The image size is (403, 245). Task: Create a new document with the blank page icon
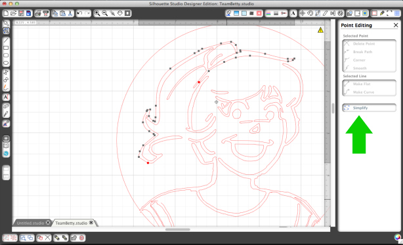coord(6,13)
